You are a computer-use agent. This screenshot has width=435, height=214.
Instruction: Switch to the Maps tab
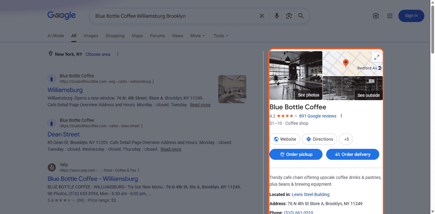click(x=137, y=36)
